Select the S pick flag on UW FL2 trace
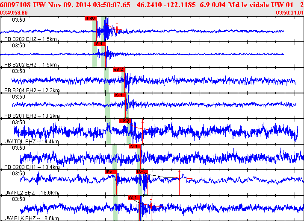Viewport: 304px width, 221px height. (142, 172)
